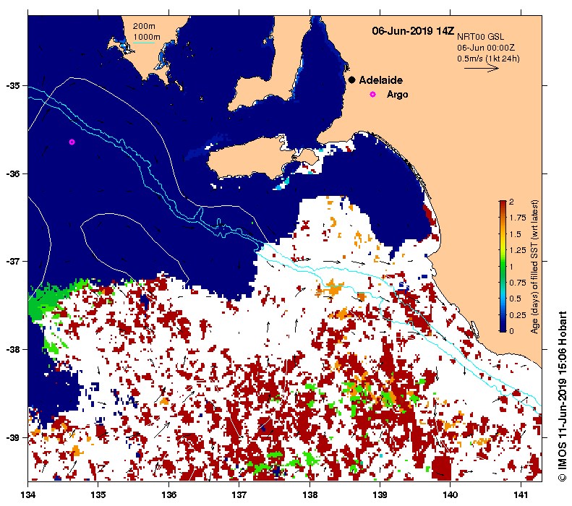Click the colorbar tick label "1.25"
Image resolution: width=572 pixels, height=506 pixels.
(518, 250)
